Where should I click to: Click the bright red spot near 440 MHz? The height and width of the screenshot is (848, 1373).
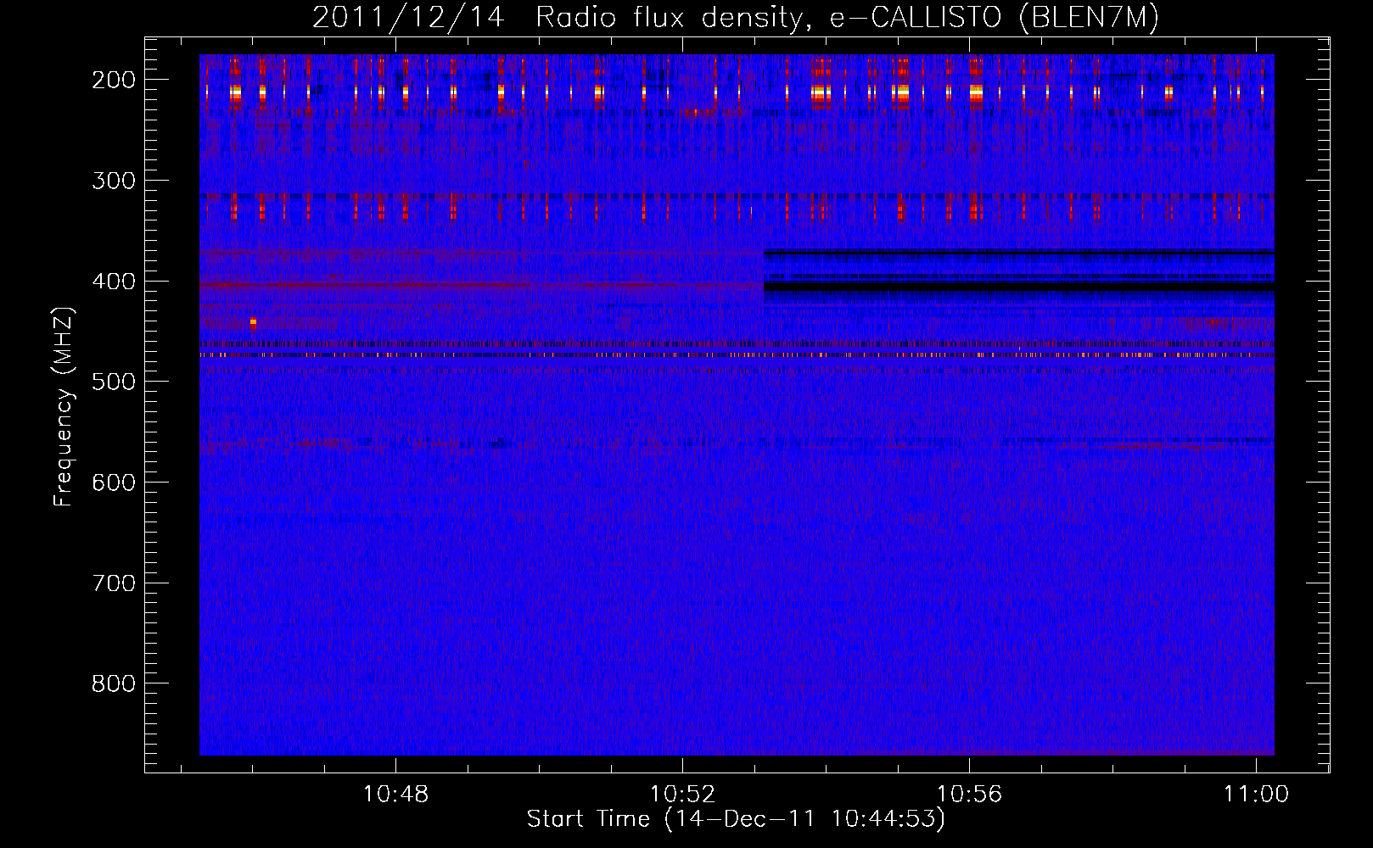pyautogui.click(x=253, y=322)
